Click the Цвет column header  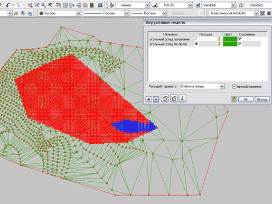[x=228, y=34]
